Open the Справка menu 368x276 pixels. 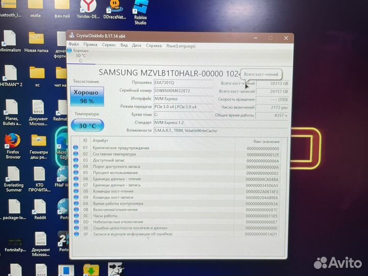pos(154,45)
